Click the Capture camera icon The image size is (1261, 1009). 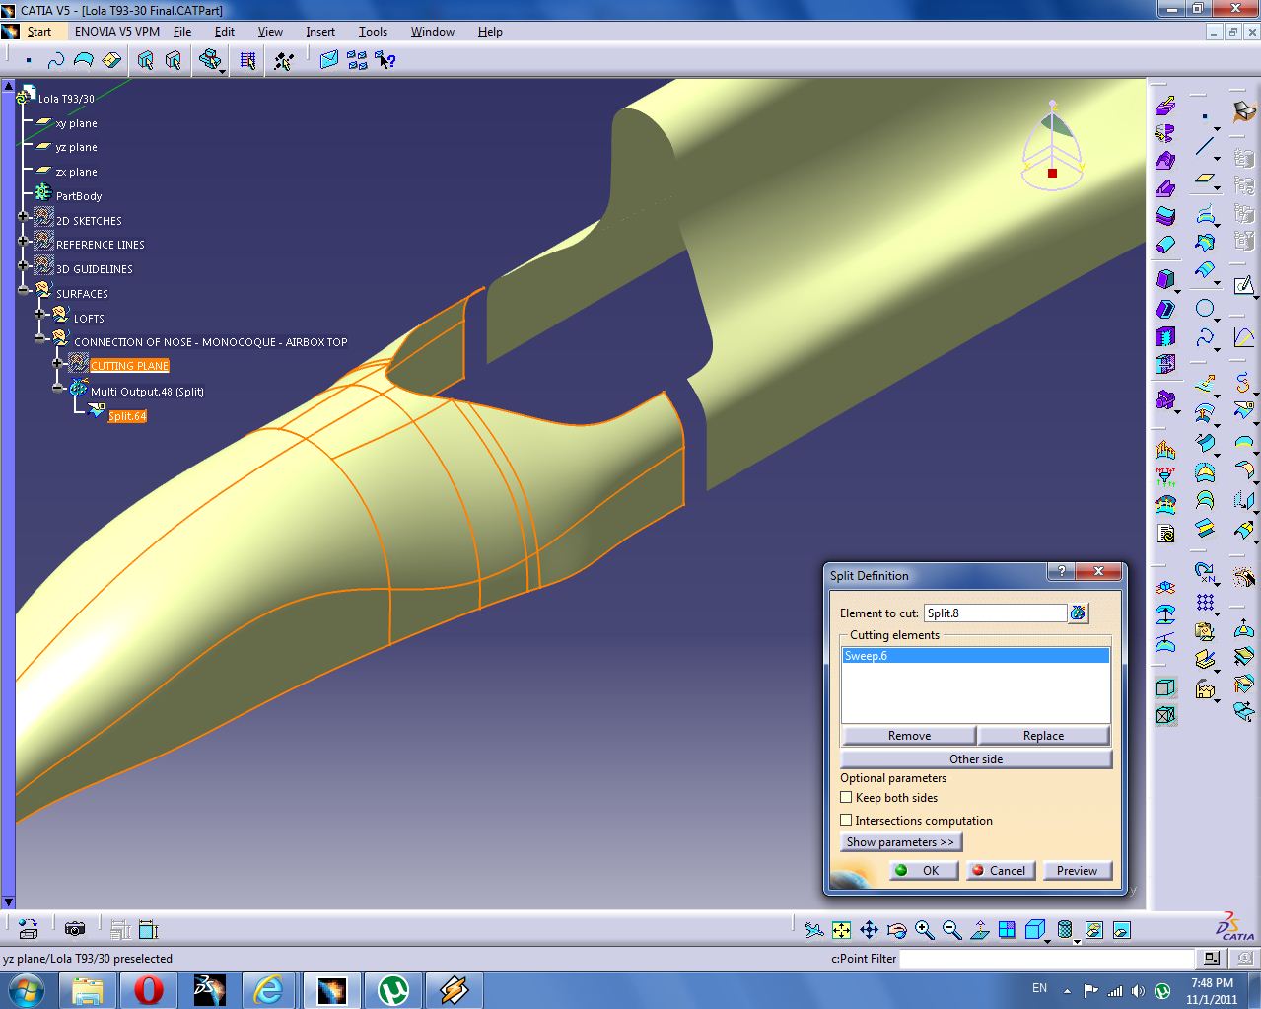[74, 929]
